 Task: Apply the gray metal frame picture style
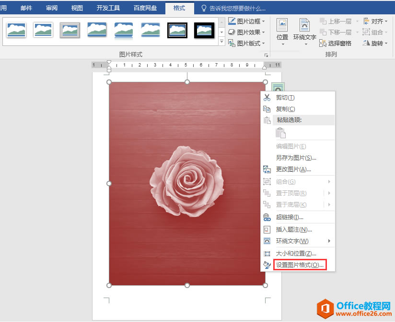tap(70, 30)
